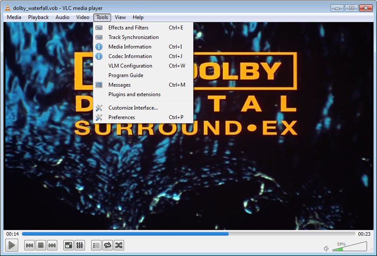
Task: Open the Help menu
Action: click(138, 17)
